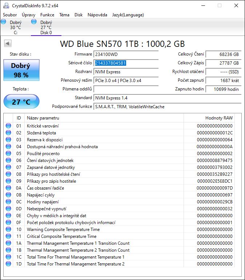Click the Zapnuto hodin value 10699 hodin
245x280 pixels.
pos(223,89)
